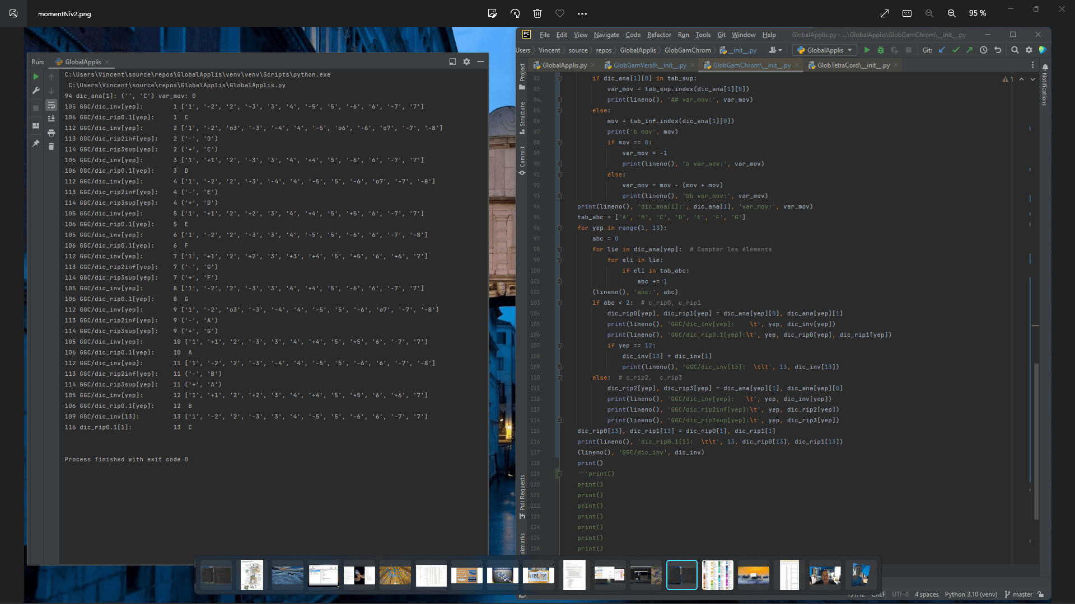Show actual size with 1:1 icon
This screenshot has width=1075, height=604.
coord(907,13)
